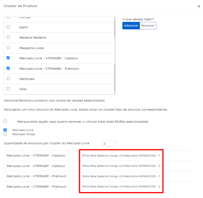Screen dimensions: 203x198
Task: Check the Magazine Luiza checkbox
Action: pos(8,47)
